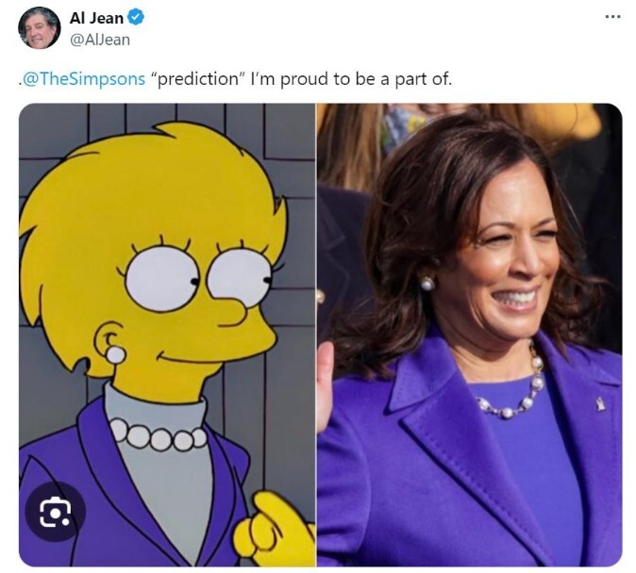The height and width of the screenshot is (573, 636).
Task: Open the tweet's three-dot more options menu
Action: pos(612,17)
